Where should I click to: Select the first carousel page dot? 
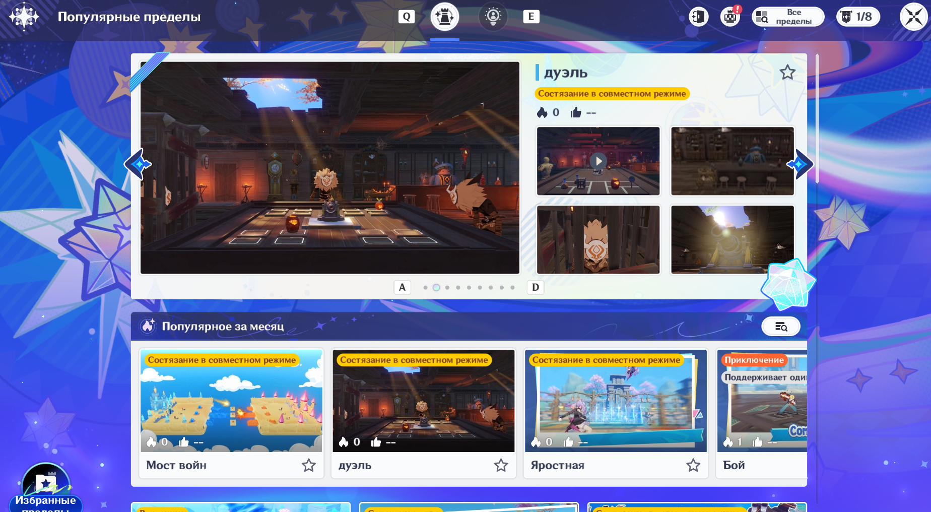click(x=426, y=288)
